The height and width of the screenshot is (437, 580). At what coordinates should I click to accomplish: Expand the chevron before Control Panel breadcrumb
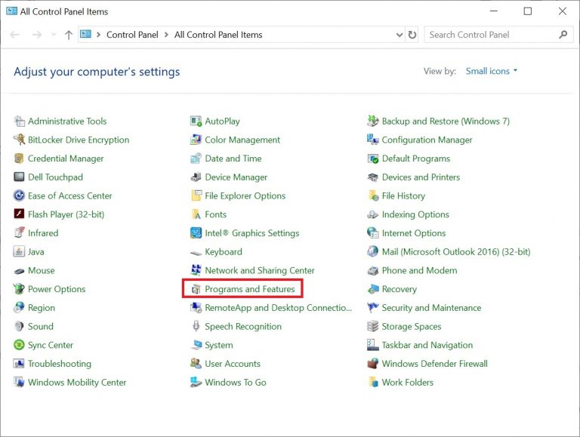tap(98, 35)
